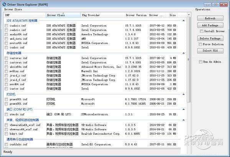Screen dimensions: 230x157
Task: Select the ahcix64s.inf row name
Action: 18,67
